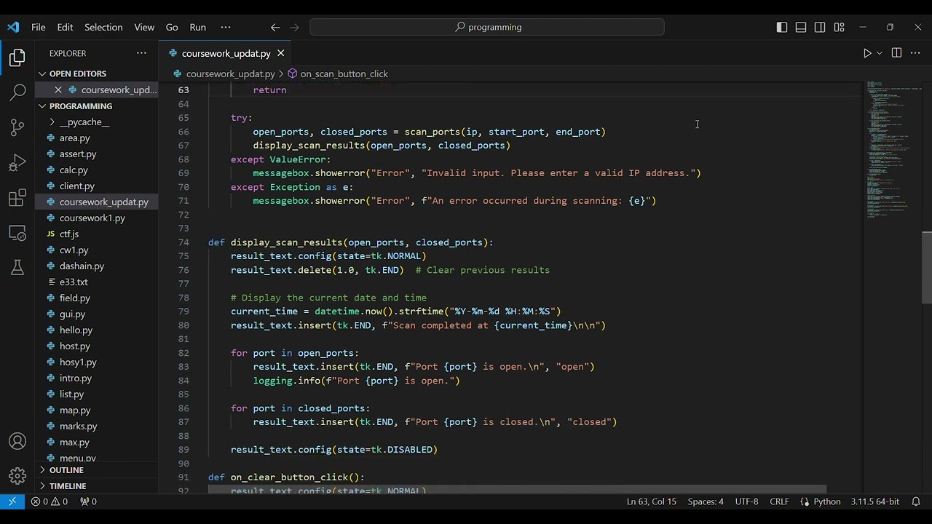Open the View menu
Image resolution: width=932 pixels, height=524 pixels.
coord(144,27)
